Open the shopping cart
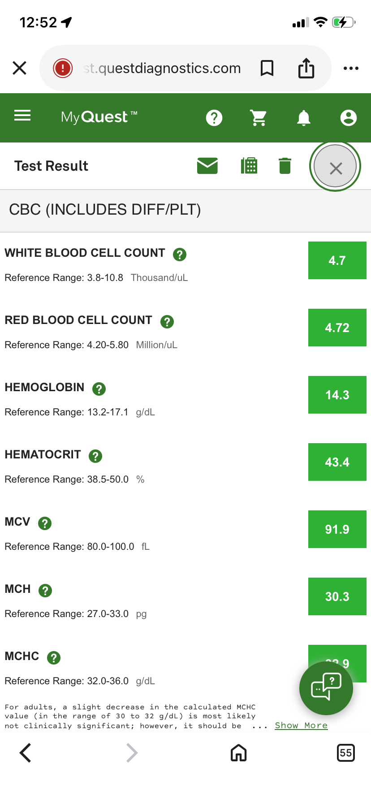Viewport: 371px width, 803px height. pyautogui.click(x=259, y=118)
